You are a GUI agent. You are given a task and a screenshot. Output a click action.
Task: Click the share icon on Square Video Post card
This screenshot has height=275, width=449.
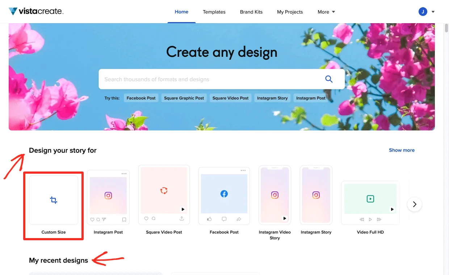(182, 219)
